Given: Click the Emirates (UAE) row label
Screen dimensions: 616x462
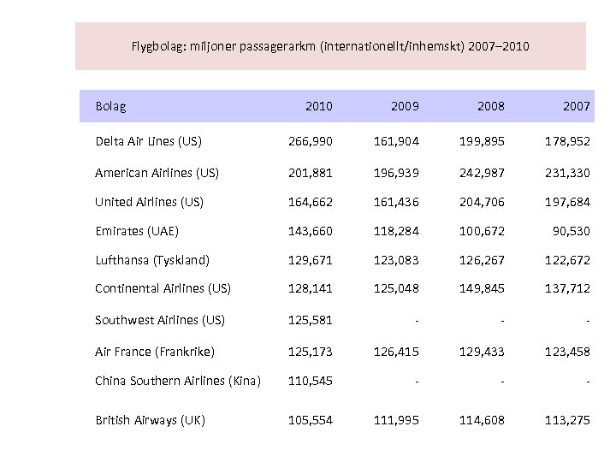Looking at the screenshot, I should point(138,230).
